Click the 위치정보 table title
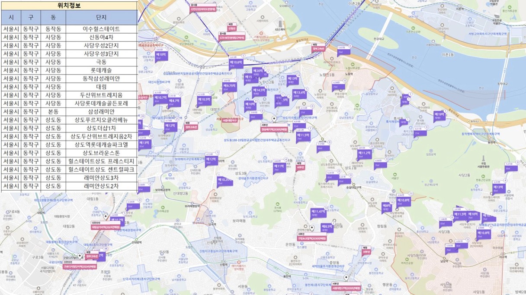Viewport: 526px width, 295px height. click(x=69, y=6)
